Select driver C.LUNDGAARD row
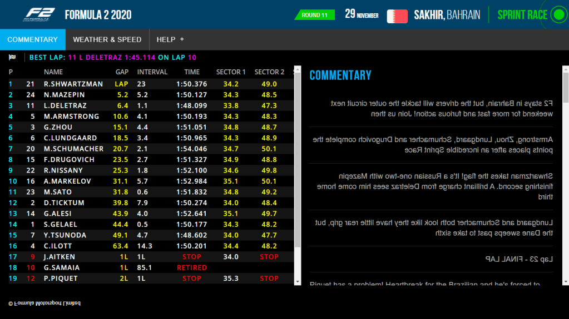The height and width of the screenshot is (319, 569). click(151, 138)
